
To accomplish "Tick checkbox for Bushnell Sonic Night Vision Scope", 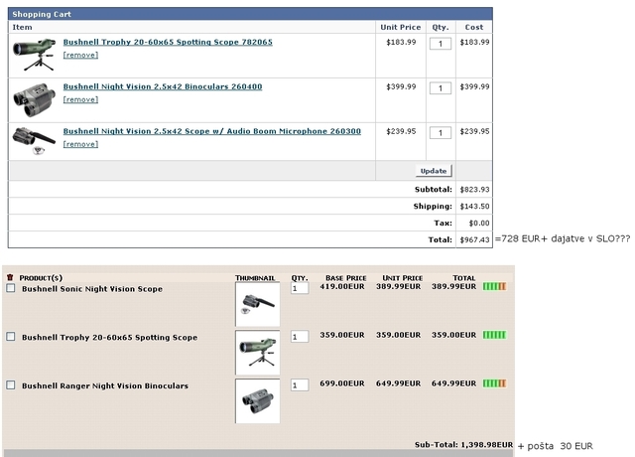I will pyautogui.click(x=11, y=288).
